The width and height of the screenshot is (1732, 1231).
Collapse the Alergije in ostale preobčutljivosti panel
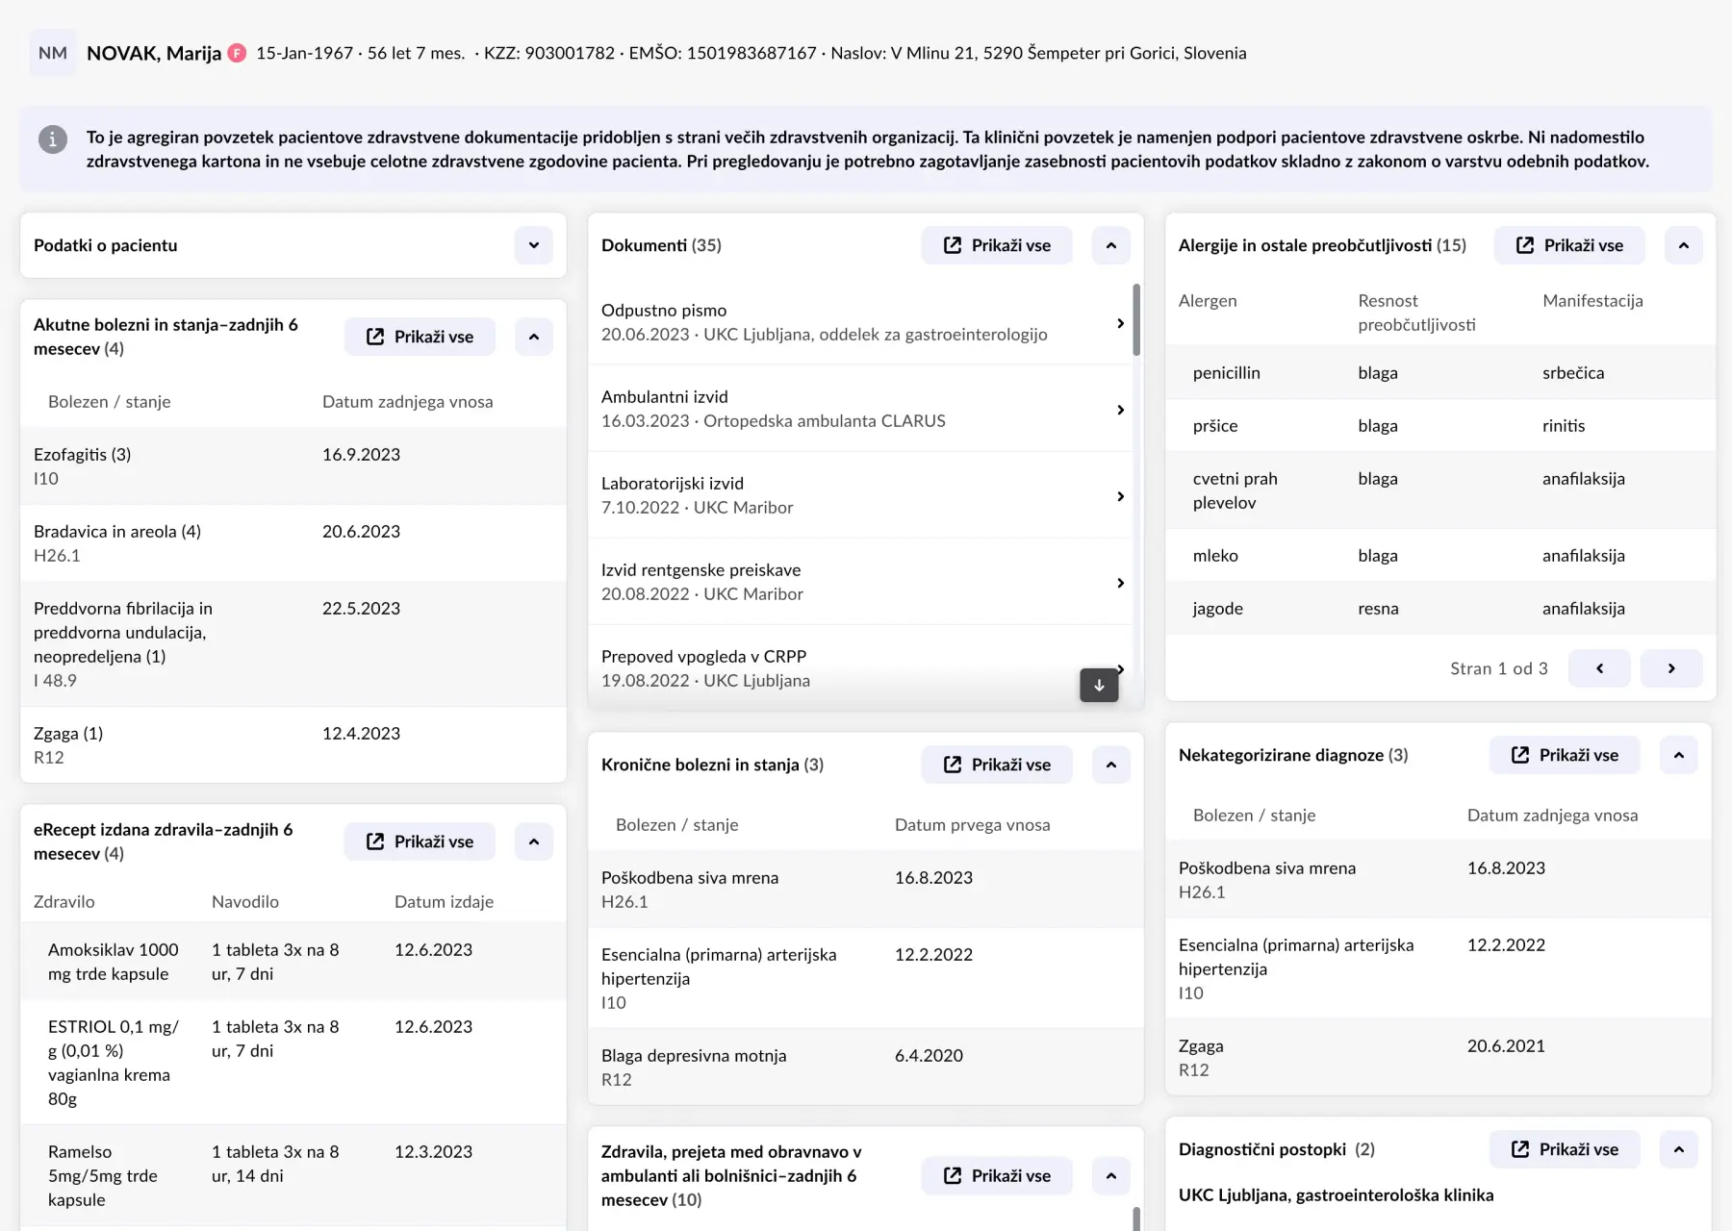point(1683,245)
